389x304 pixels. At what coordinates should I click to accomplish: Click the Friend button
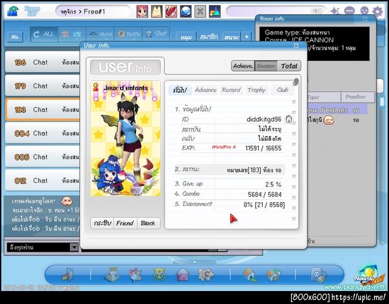click(125, 223)
